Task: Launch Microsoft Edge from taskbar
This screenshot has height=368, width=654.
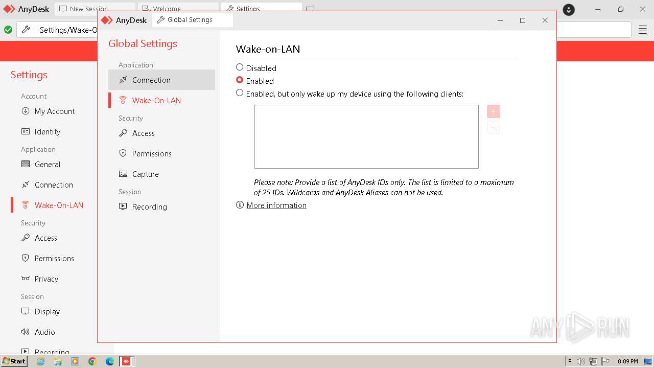Action: point(110,361)
